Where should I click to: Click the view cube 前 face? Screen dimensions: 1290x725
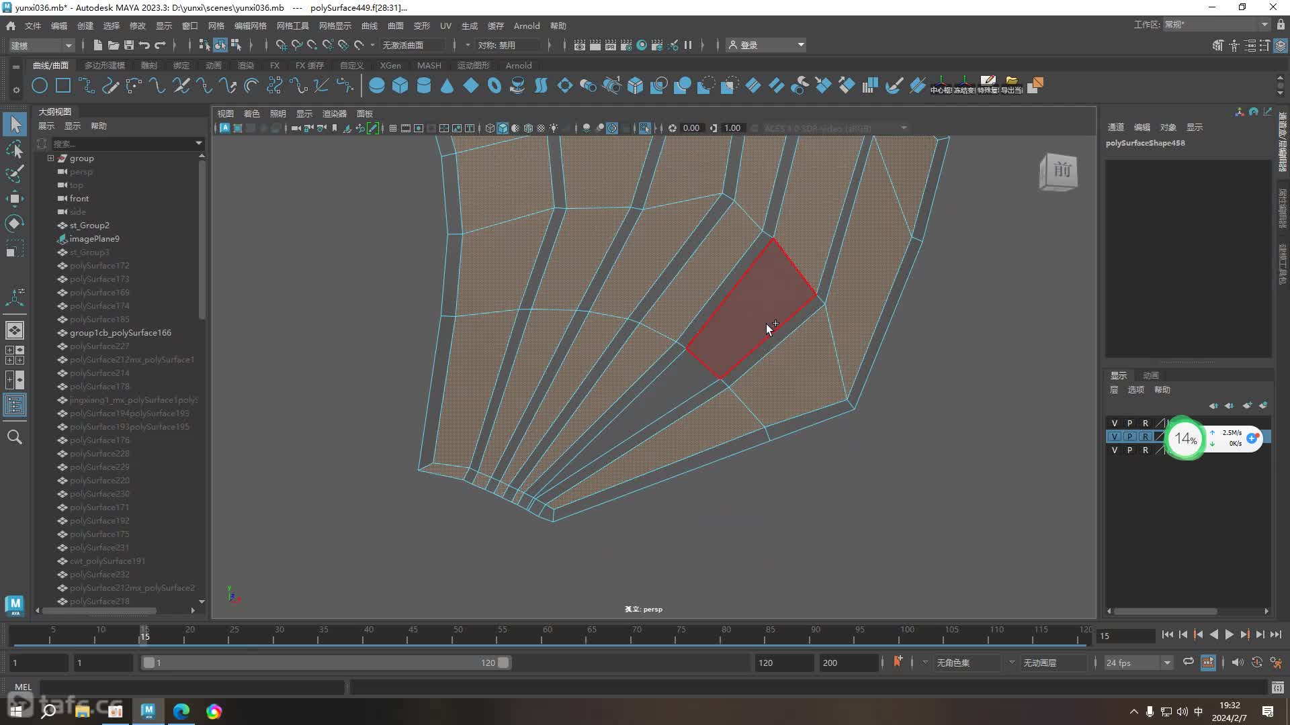point(1062,171)
